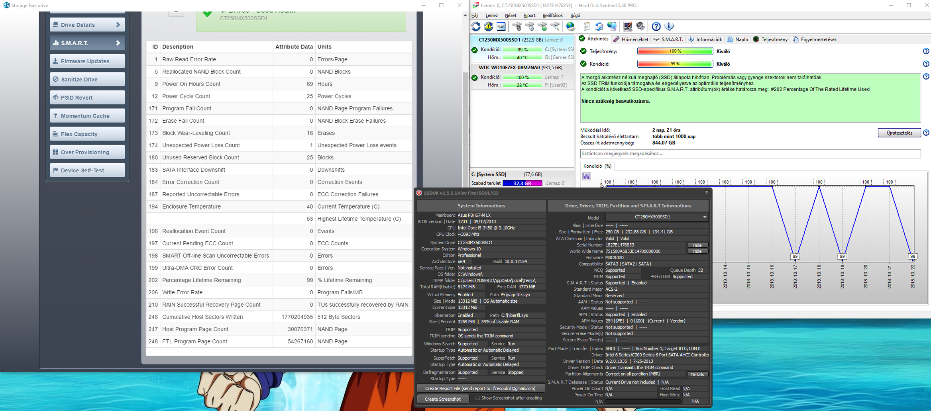
Task: Click the help icon beside Teljesítmény bar
Action: tap(926, 51)
